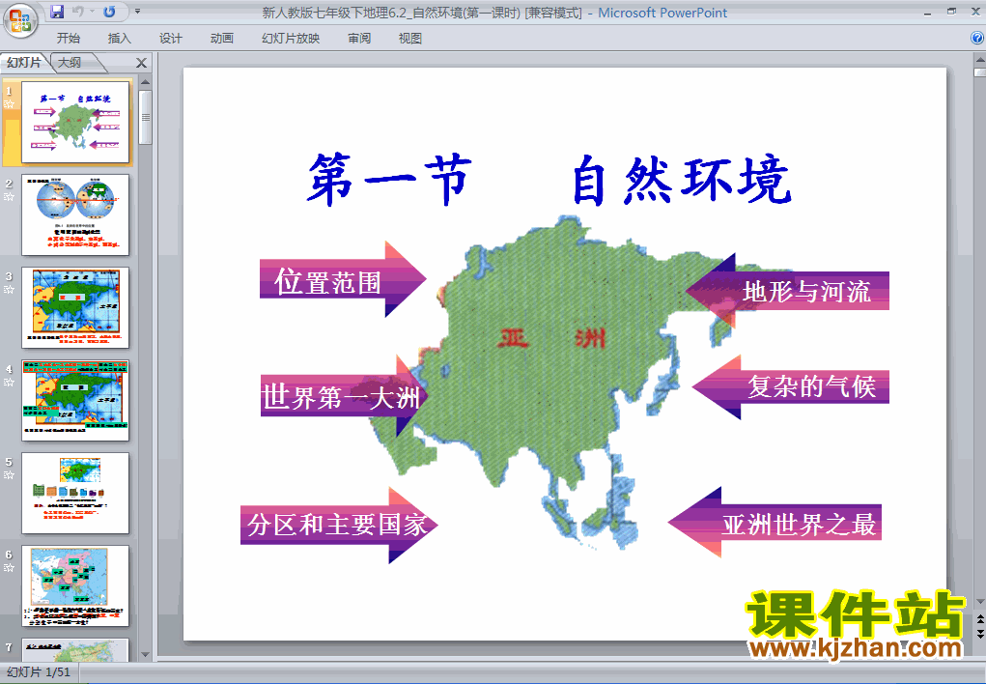Screen dimensions: 986x684
Task: Select slide 3 thumbnail
Action: point(75,308)
